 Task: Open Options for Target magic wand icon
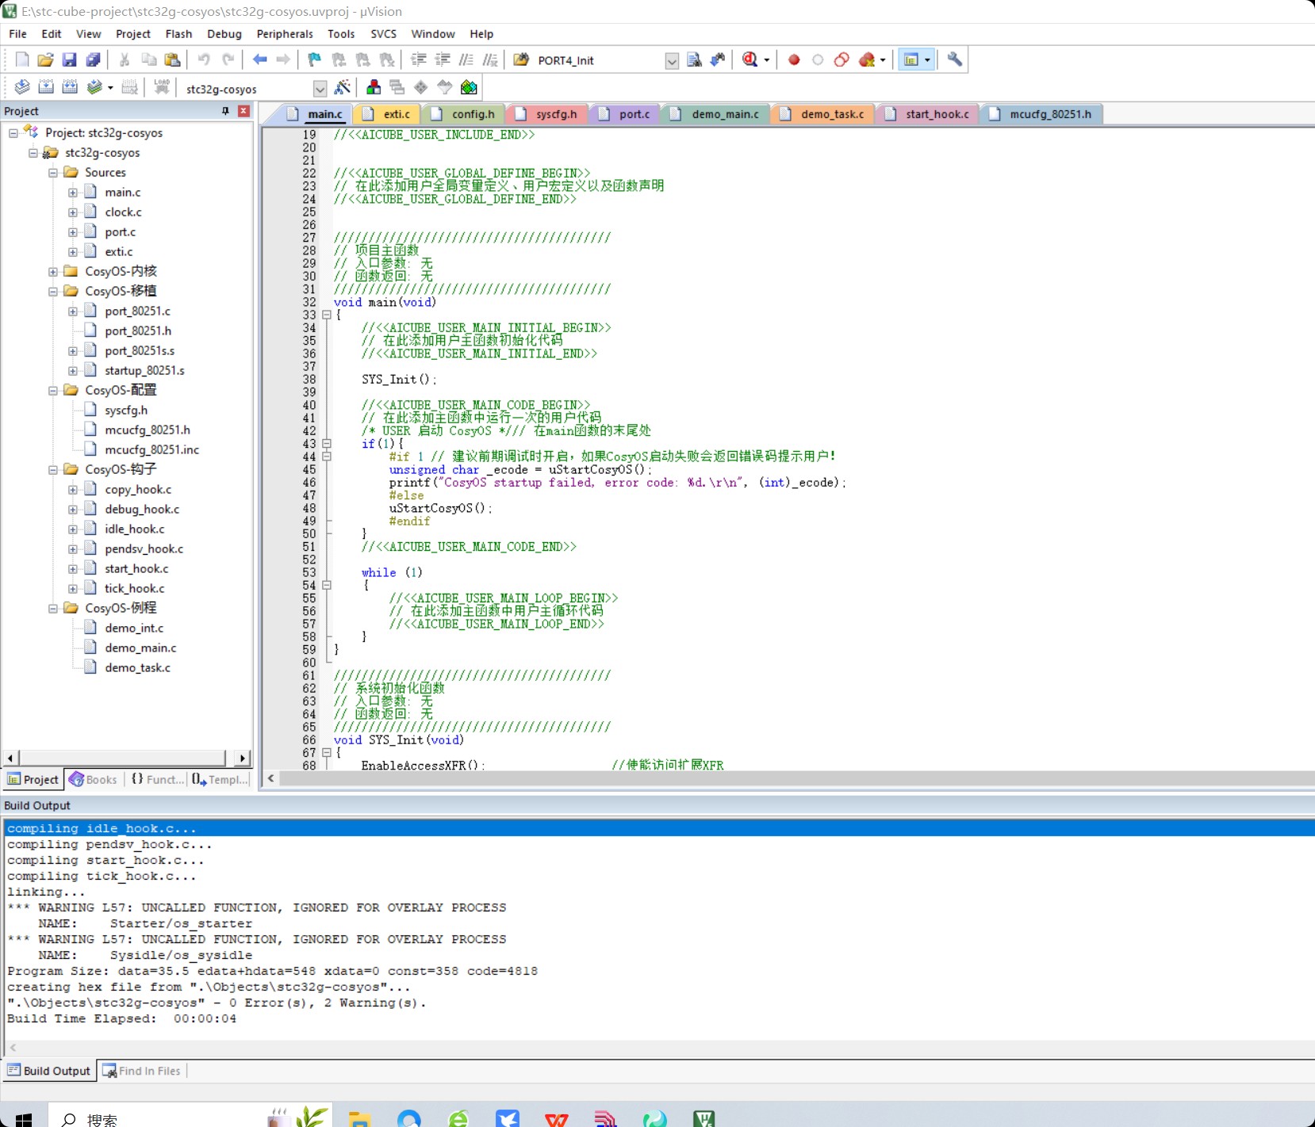pyautogui.click(x=343, y=87)
